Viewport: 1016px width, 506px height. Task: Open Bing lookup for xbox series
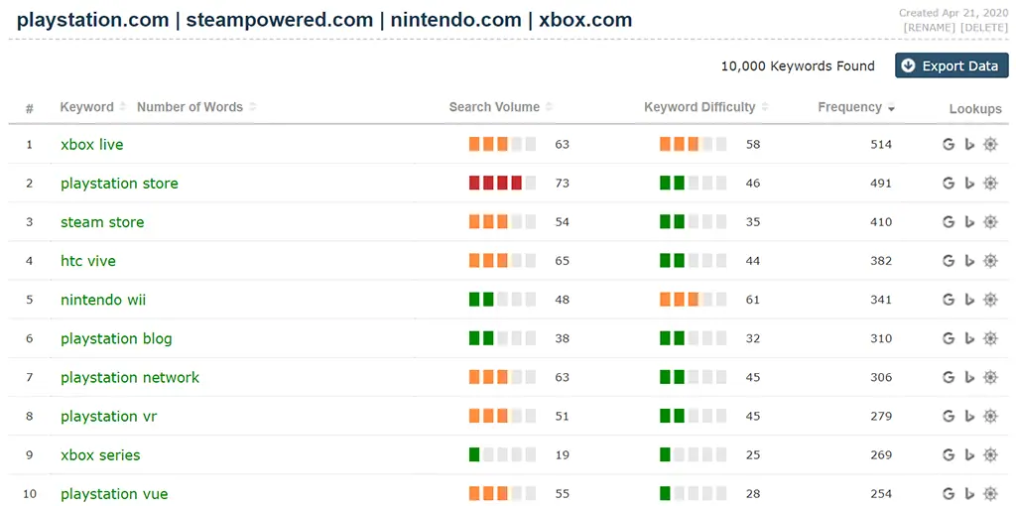[969, 454]
